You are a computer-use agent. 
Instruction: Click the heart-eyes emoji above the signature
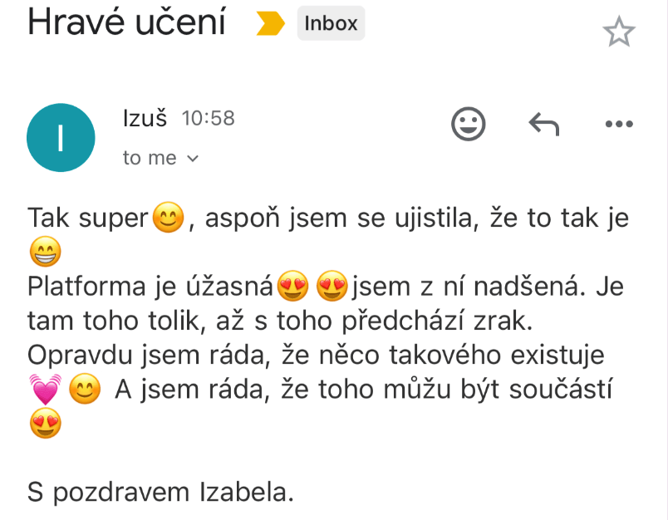pyautogui.click(x=44, y=424)
